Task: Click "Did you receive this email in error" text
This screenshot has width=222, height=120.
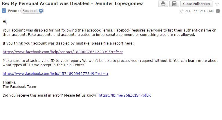Action: tap(50, 95)
